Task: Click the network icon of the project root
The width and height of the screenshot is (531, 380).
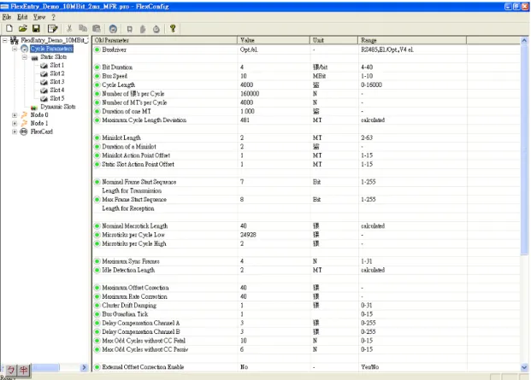Action: (x=15, y=41)
